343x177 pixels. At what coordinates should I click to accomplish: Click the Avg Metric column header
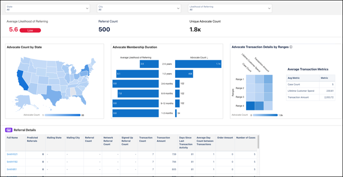pos(303,78)
